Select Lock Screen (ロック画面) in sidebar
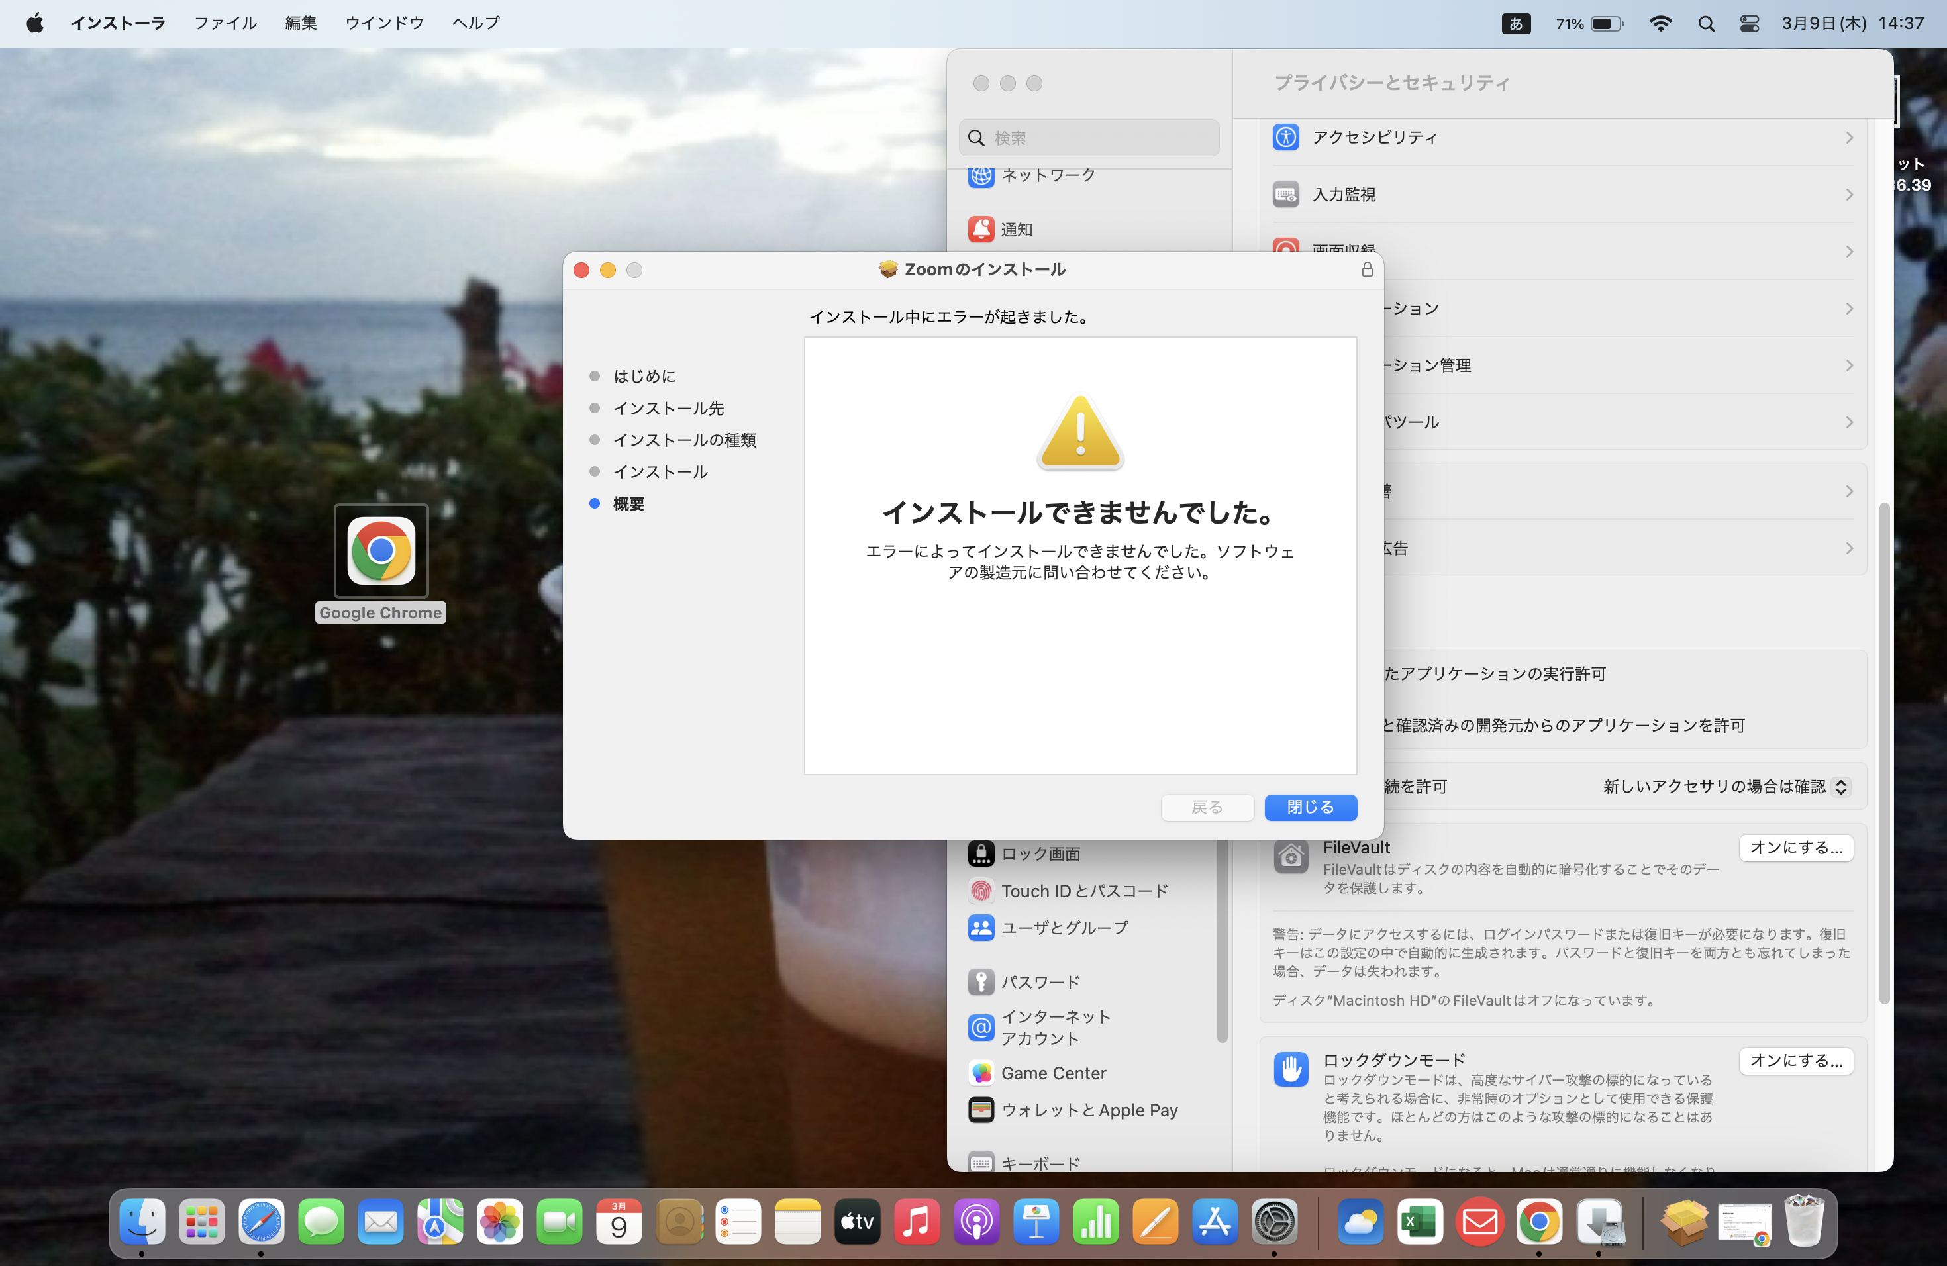Screen dimensions: 1947x1266 [1040, 853]
